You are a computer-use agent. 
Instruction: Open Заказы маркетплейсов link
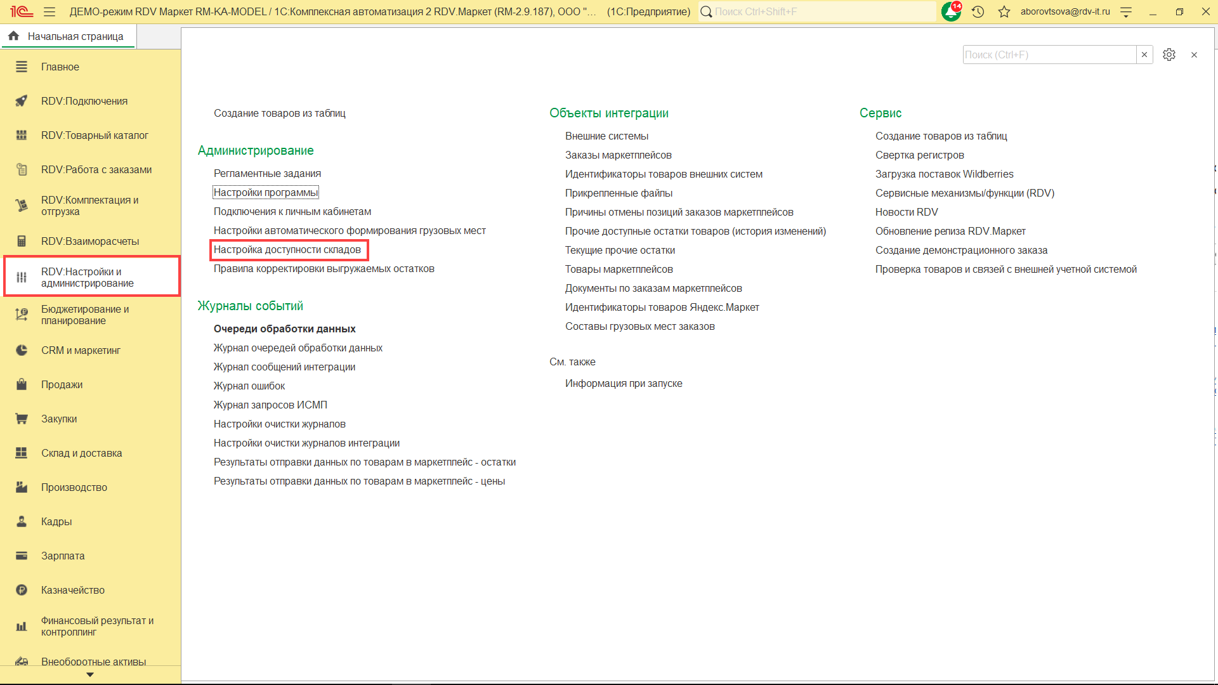[x=618, y=155]
